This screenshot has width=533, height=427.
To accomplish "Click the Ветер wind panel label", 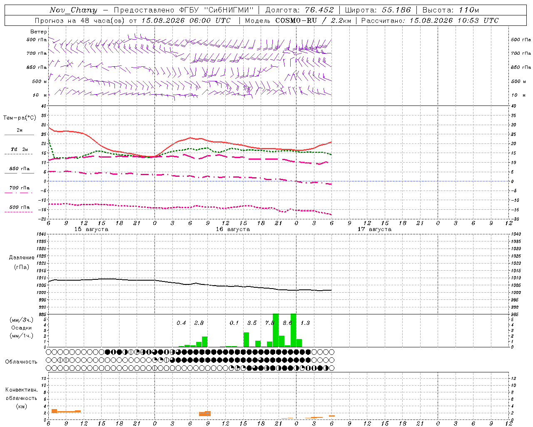I will [39, 32].
